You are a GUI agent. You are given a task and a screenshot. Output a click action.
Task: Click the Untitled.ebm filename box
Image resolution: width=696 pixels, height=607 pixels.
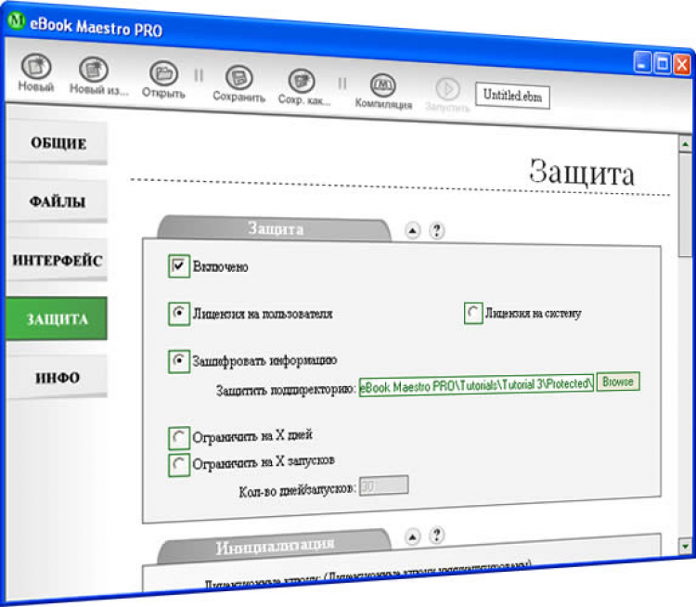pyautogui.click(x=512, y=96)
